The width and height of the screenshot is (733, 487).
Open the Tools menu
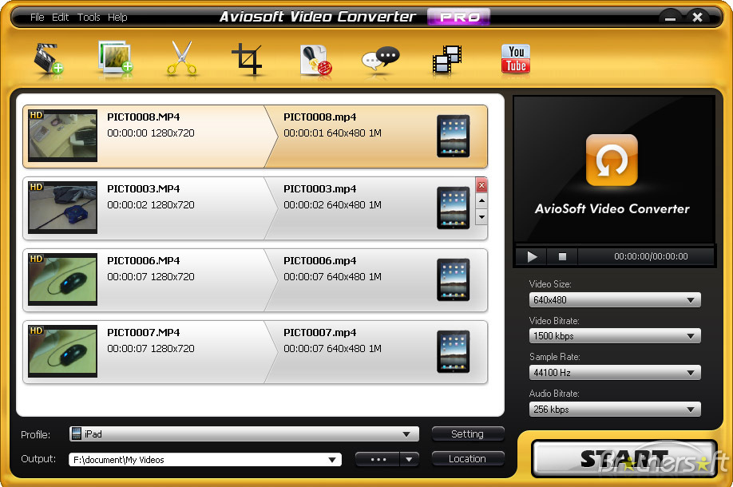click(89, 18)
